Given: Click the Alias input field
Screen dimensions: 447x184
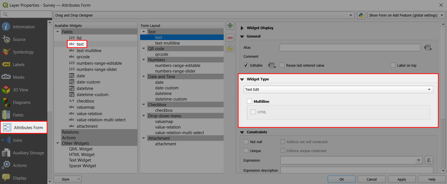Looking at the screenshot, I should (x=350, y=48).
